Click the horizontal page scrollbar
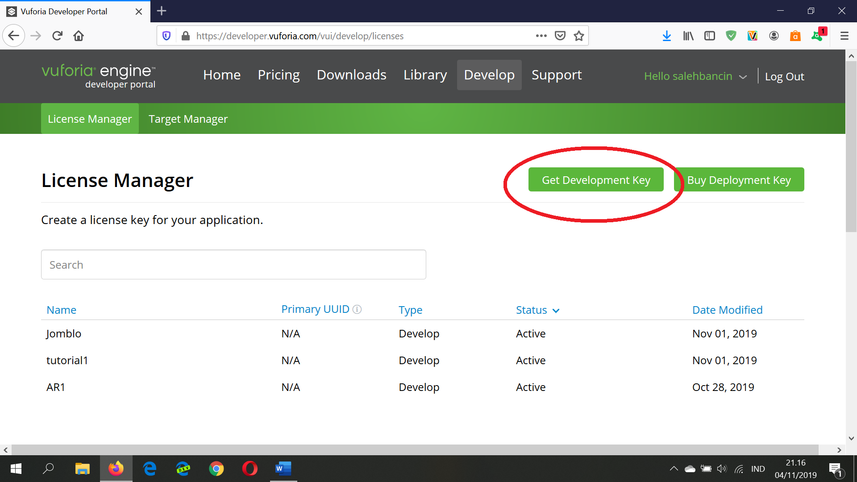The image size is (857, 482). coord(415,449)
